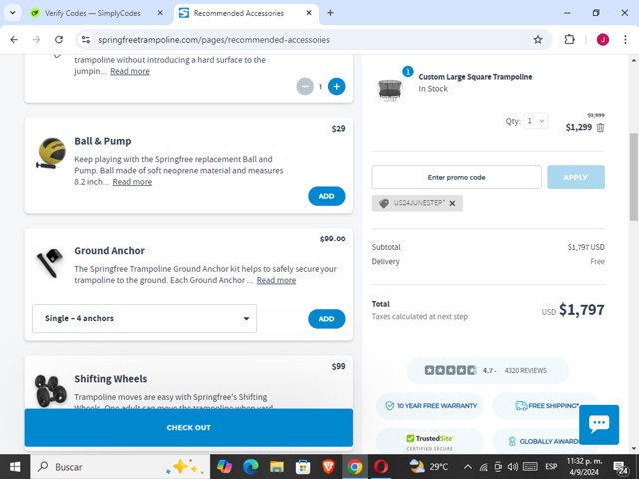Open the volume control tray icon
The width and height of the screenshot is (639, 479).
513,467
